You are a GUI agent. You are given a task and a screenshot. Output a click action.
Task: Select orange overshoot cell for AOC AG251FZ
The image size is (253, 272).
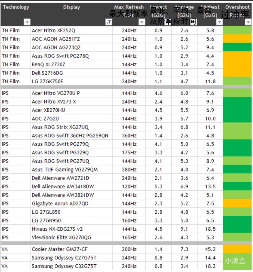[x=237, y=39]
